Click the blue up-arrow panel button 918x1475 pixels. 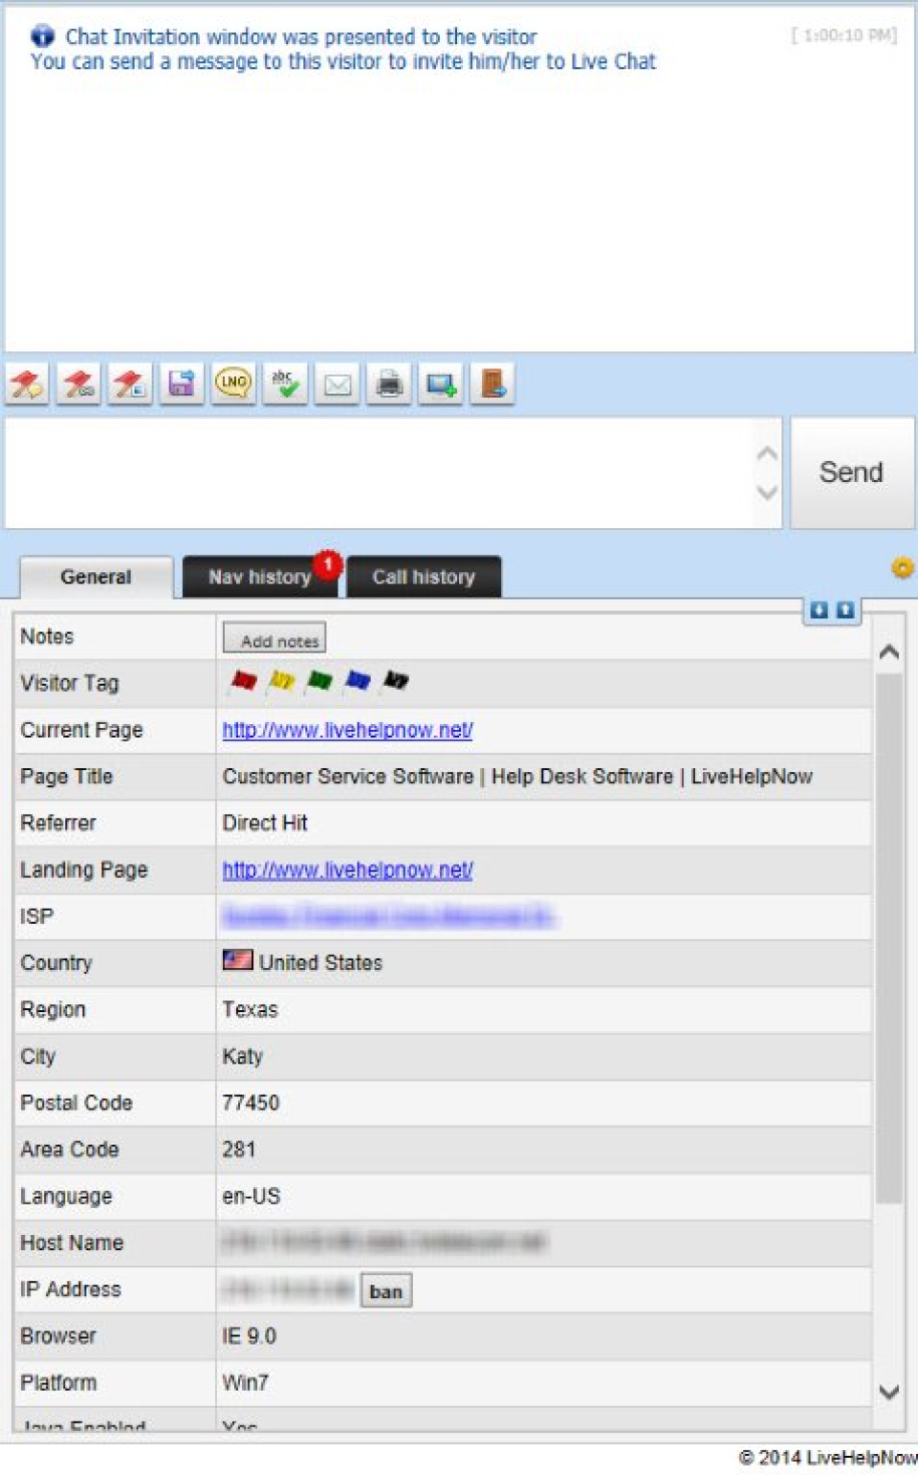[845, 610]
